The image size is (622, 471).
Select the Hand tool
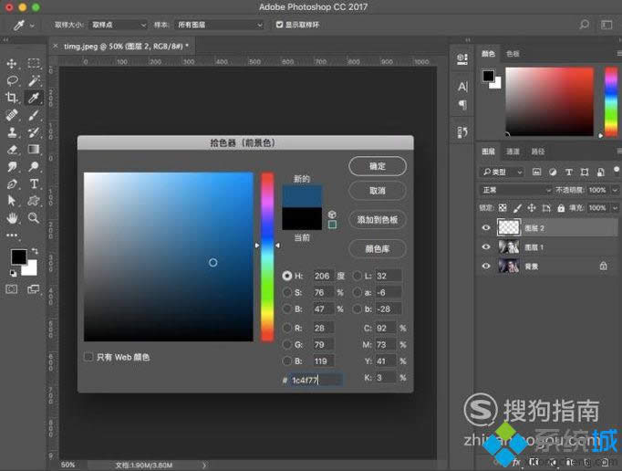click(12, 218)
